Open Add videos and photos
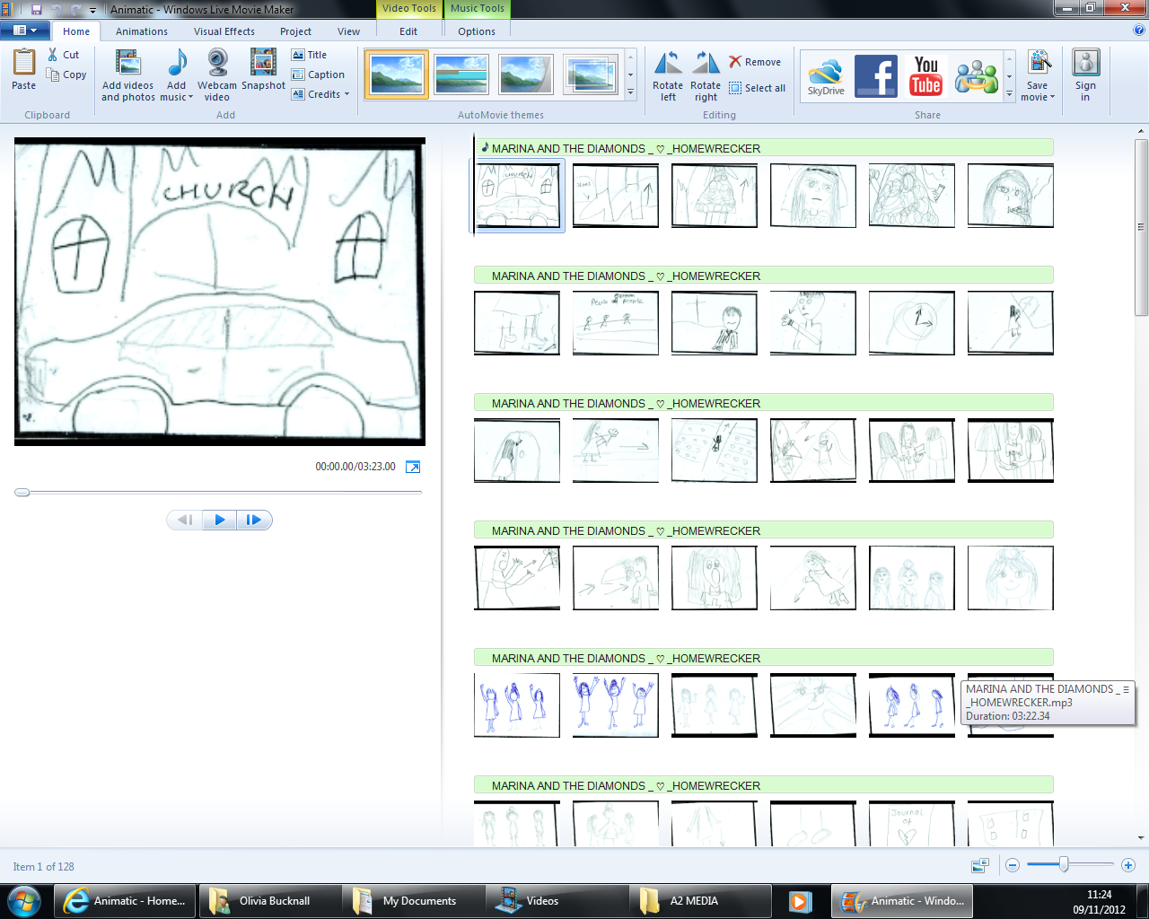This screenshot has height=919, width=1149. 128,75
